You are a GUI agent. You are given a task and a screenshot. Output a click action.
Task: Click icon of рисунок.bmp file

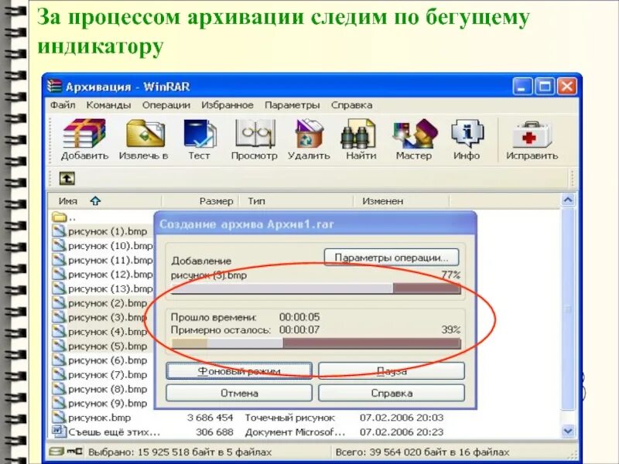coord(59,417)
